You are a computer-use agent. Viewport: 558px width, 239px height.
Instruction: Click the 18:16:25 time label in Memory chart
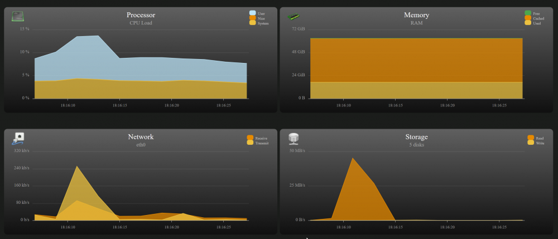[x=499, y=105]
